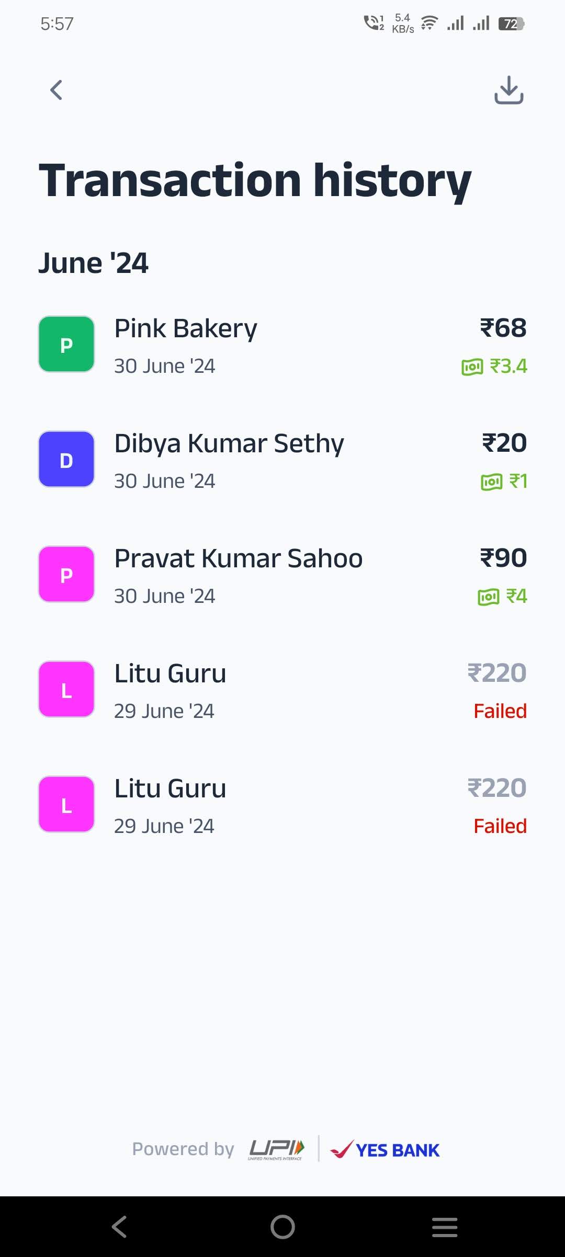Tap the ₹20 payment amount
Viewport: 565px width, 1257px height.
click(504, 443)
